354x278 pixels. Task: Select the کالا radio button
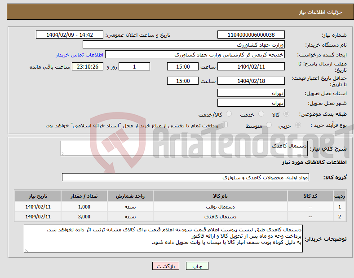click(x=286, y=114)
